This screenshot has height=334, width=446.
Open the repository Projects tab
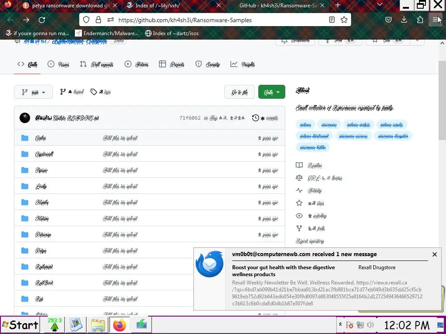click(172, 64)
